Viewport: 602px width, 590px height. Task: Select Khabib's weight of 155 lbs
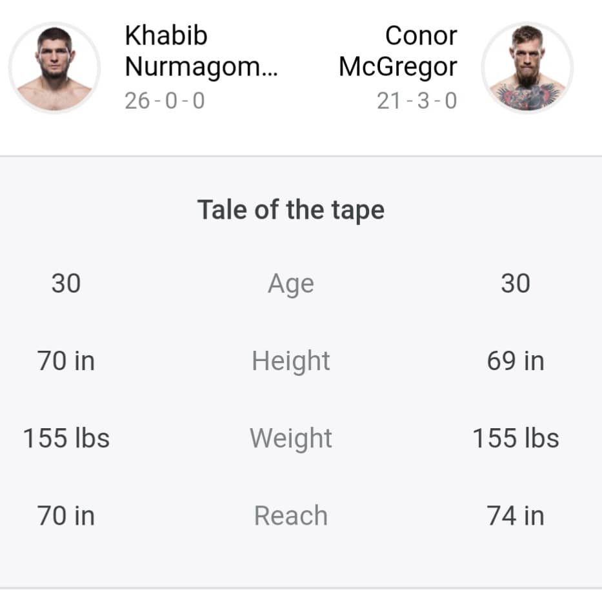click(x=66, y=438)
